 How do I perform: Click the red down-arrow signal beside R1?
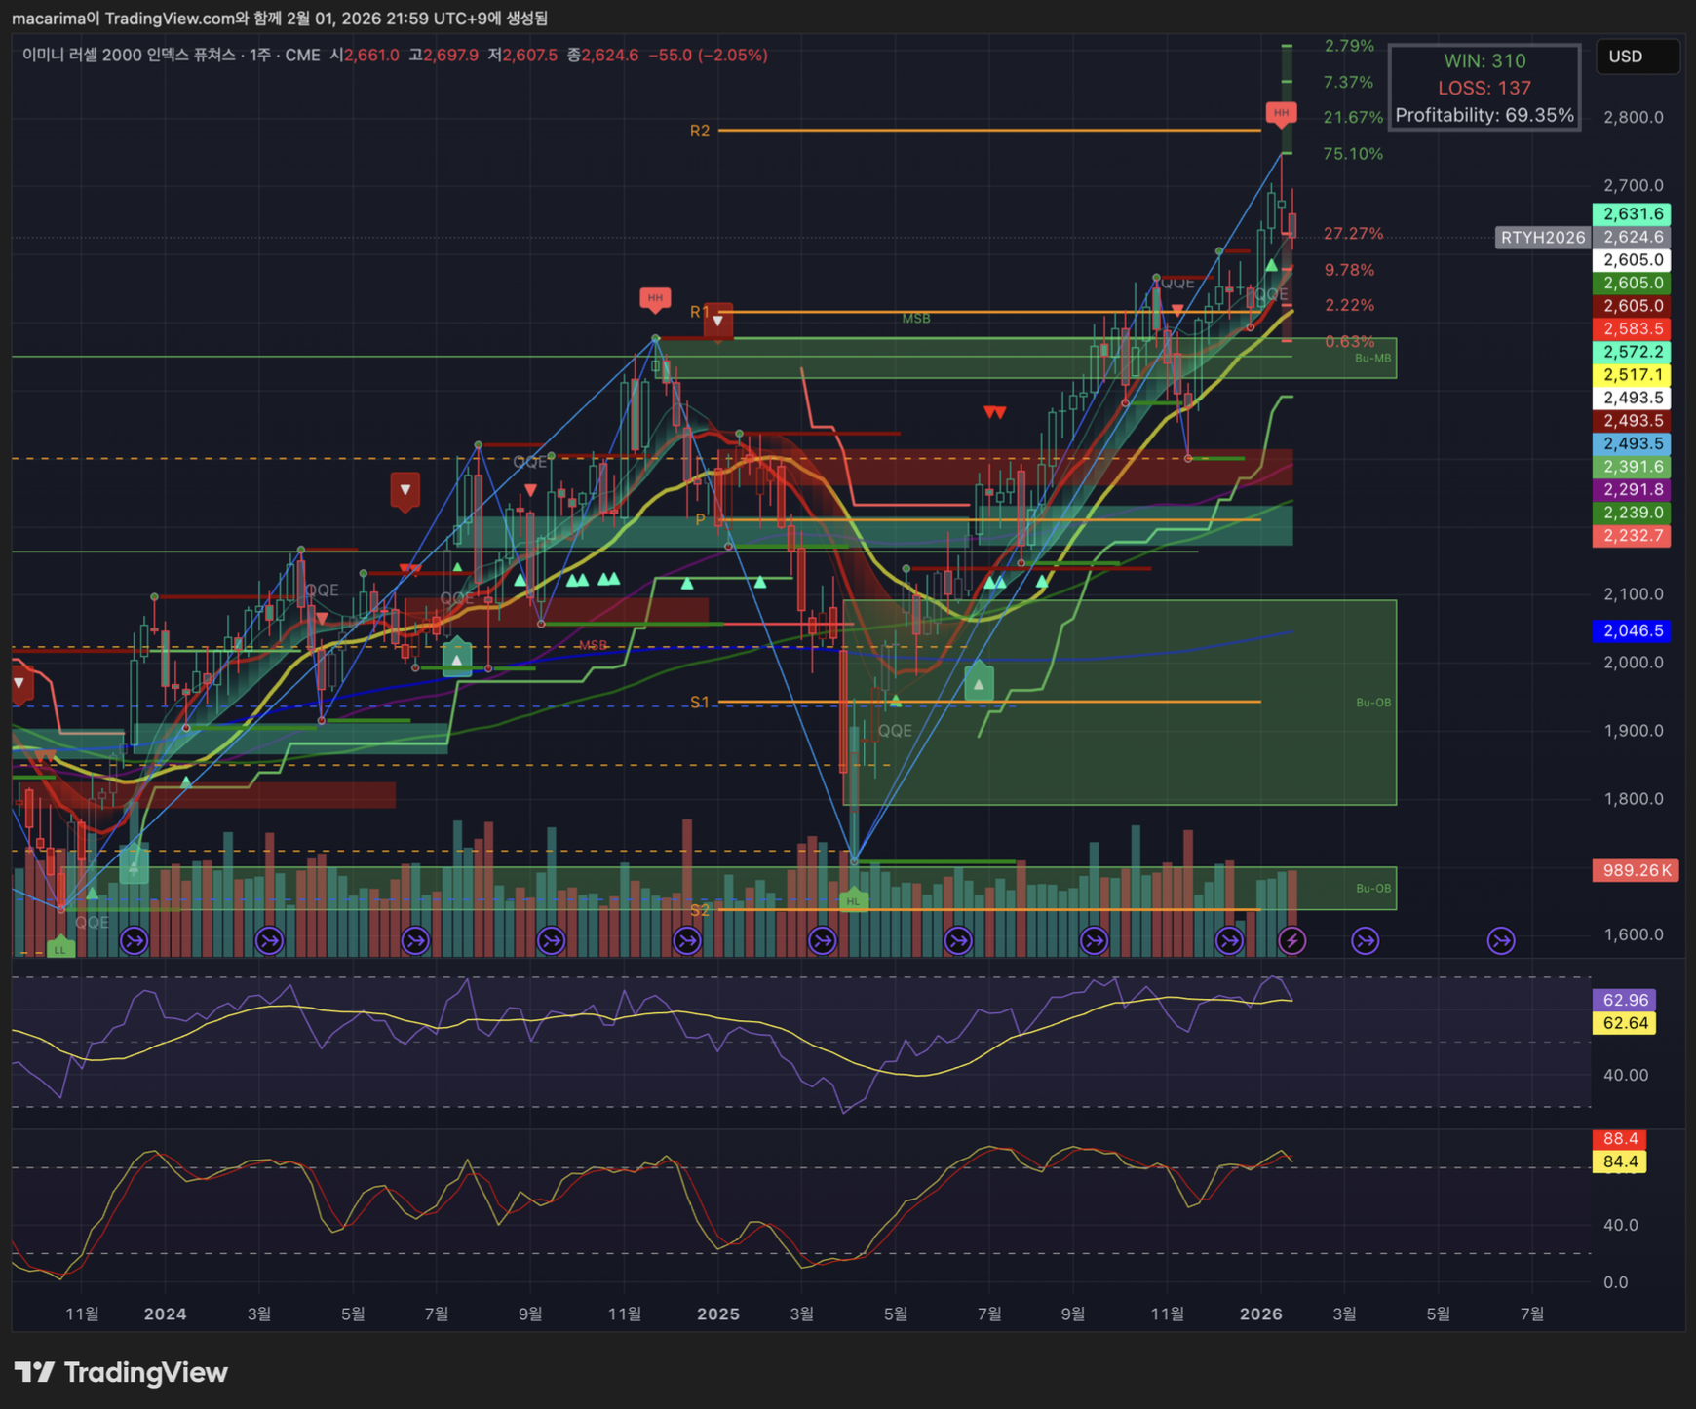[x=718, y=321]
